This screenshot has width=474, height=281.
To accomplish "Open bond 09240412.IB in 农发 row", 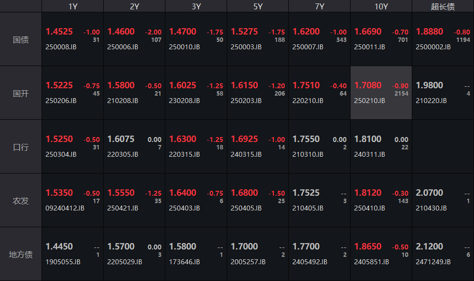I will [65, 208].
